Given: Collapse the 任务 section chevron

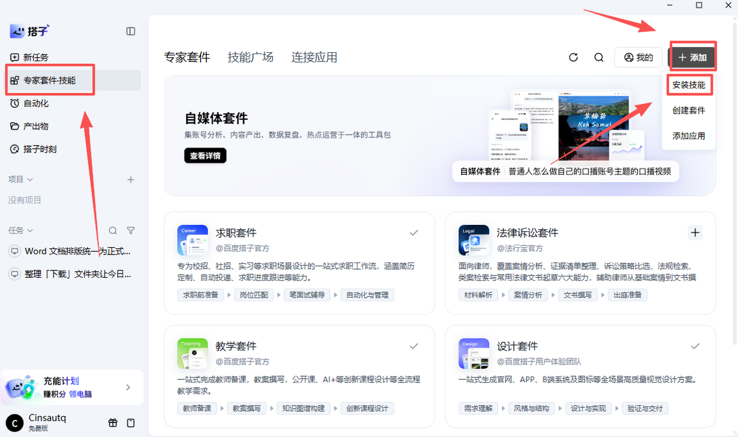Looking at the screenshot, I should pyautogui.click(x=30, y=230).
